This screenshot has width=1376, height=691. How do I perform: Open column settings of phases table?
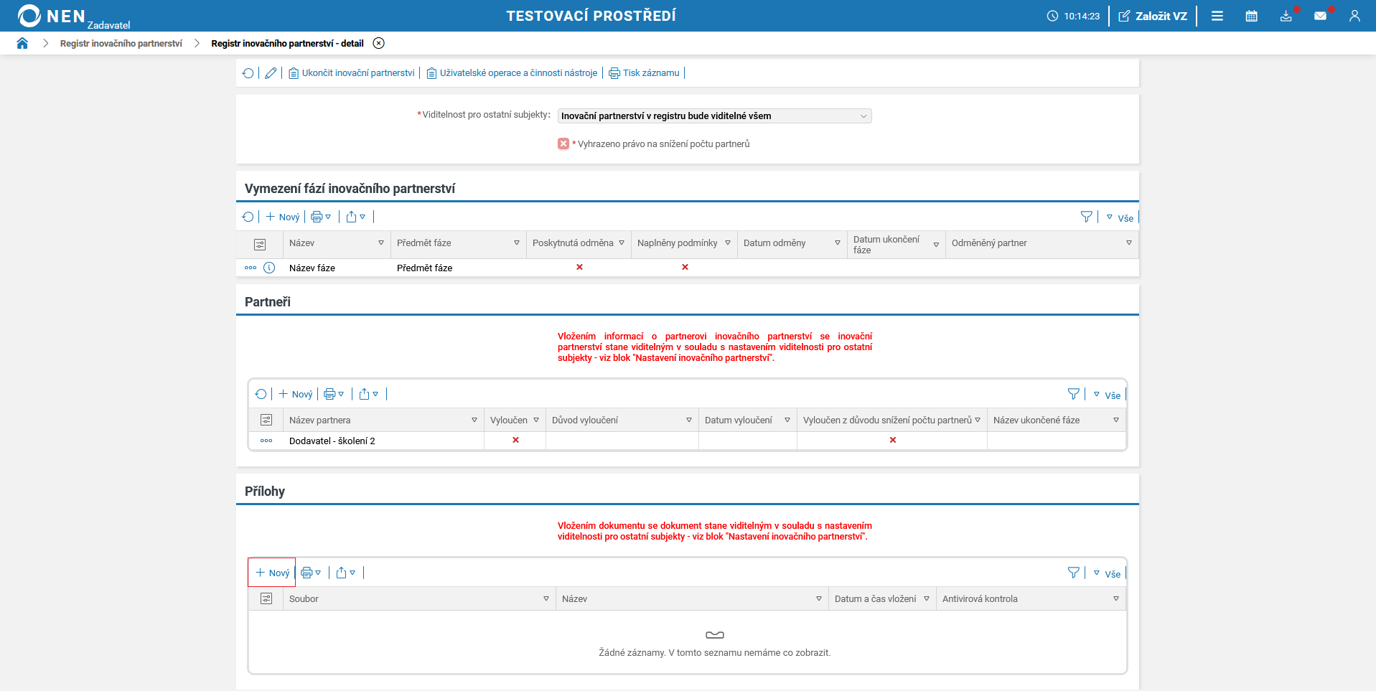pos(260,245)
